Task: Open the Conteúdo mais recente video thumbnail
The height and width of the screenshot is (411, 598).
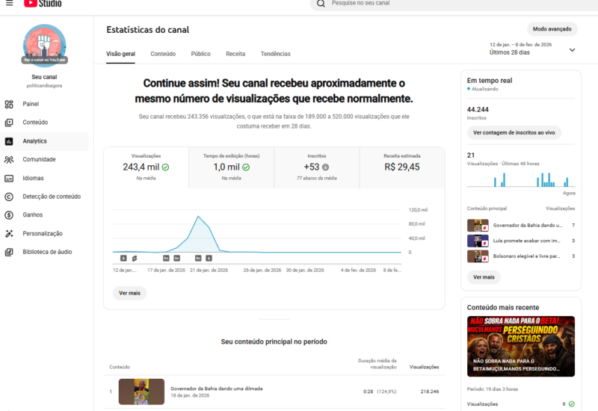Action: point(520,346)
